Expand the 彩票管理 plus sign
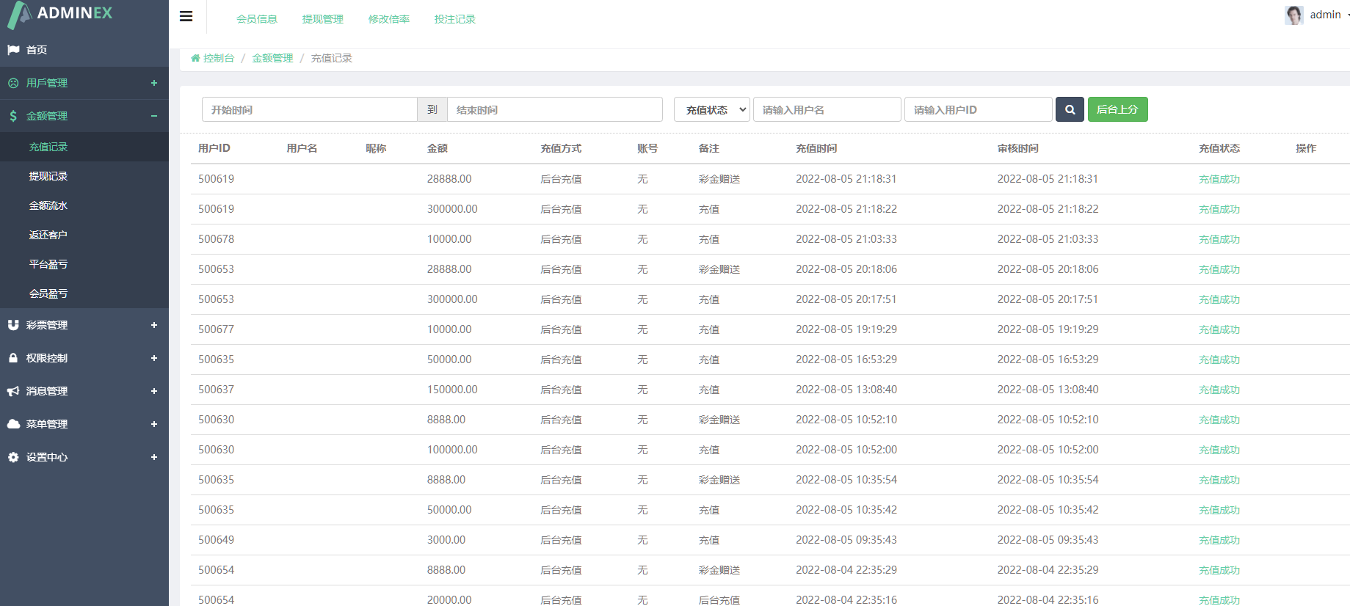The width and height of the screenshot is (1350, 606). (154, 325)
